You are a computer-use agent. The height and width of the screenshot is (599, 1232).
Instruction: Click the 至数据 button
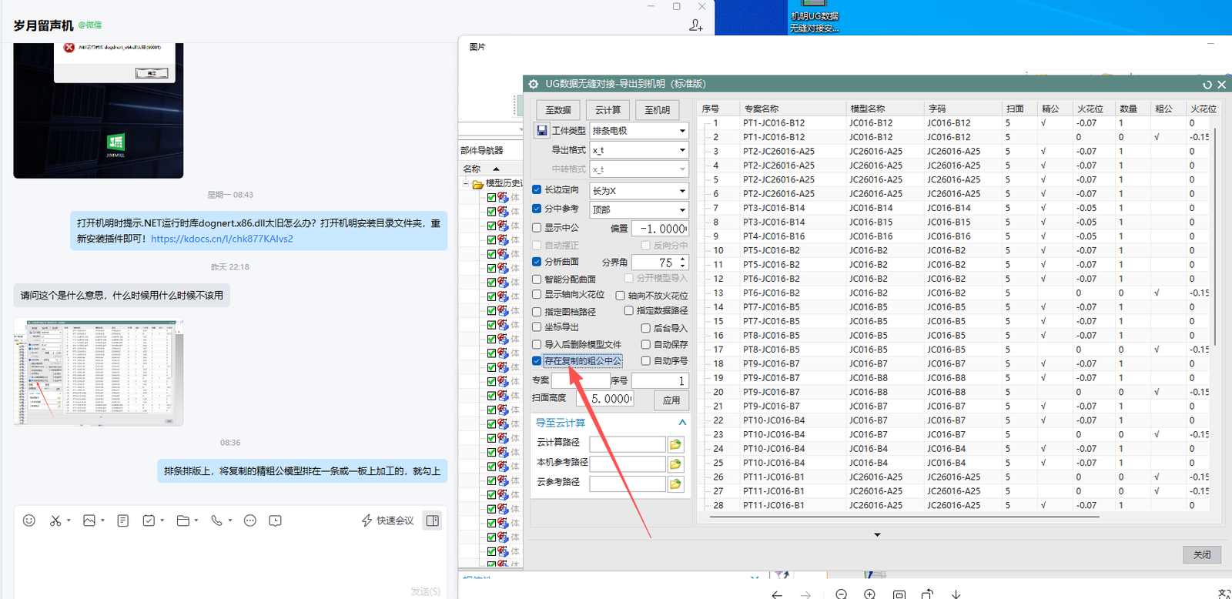(x=558, y=110)
